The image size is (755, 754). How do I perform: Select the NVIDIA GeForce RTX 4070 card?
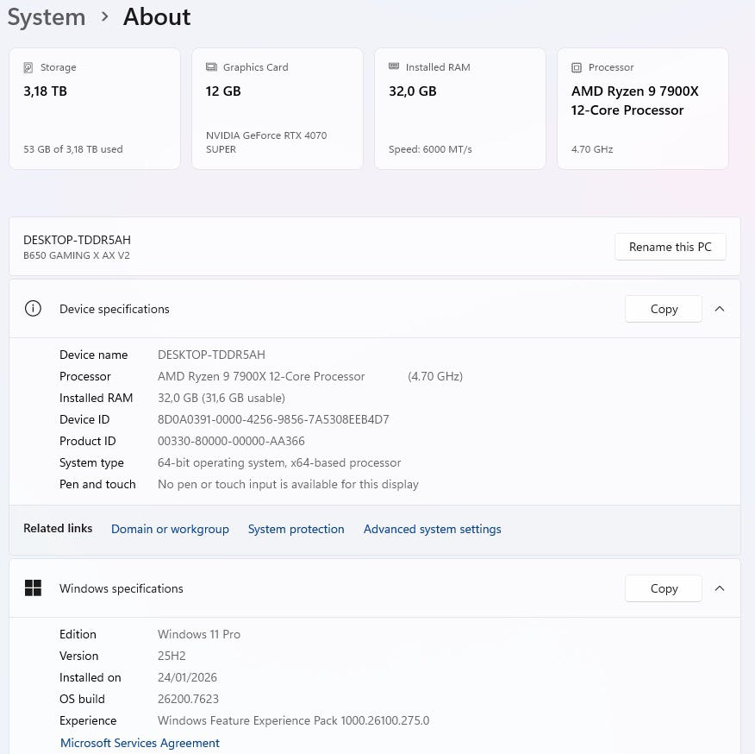[x=278, y=108]
